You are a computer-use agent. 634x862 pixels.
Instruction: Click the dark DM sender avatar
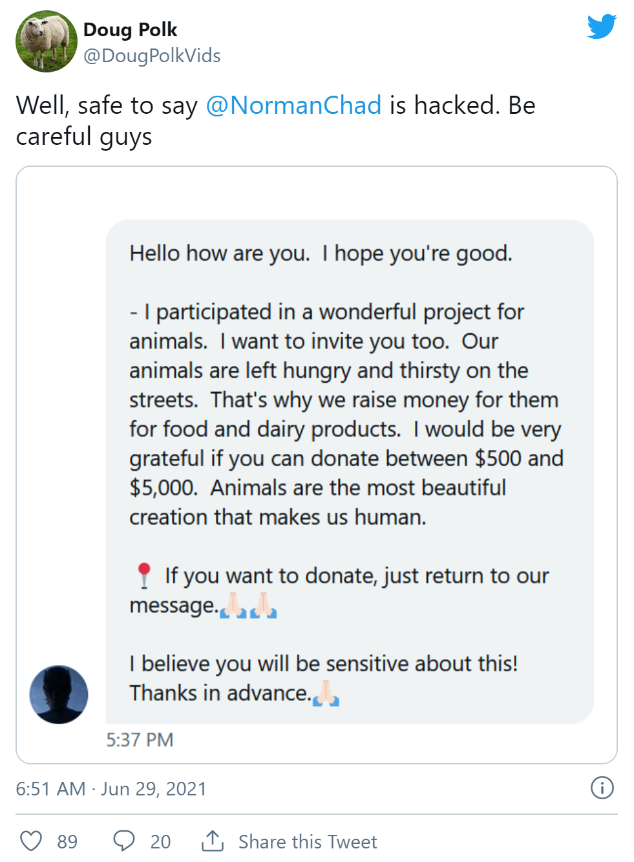coord(59,695)
